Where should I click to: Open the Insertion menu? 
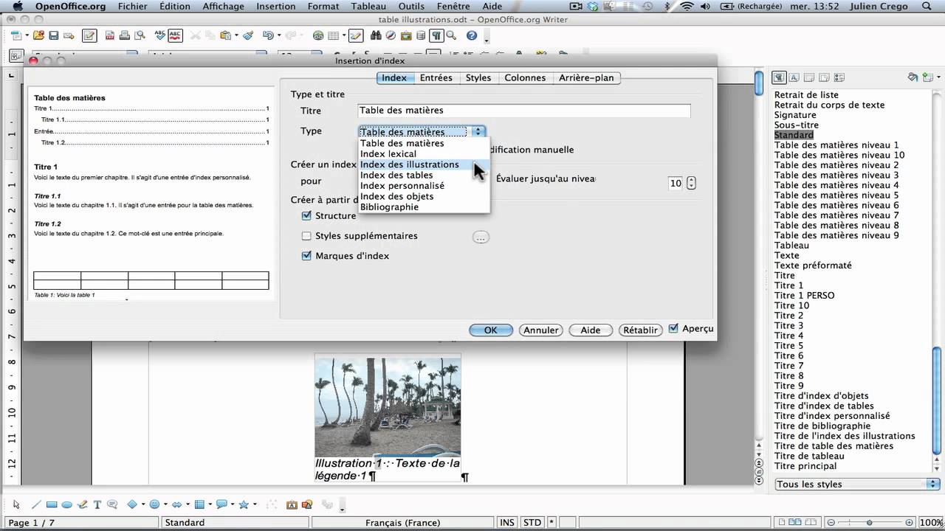pyautogui.click(x=276, y=7)
